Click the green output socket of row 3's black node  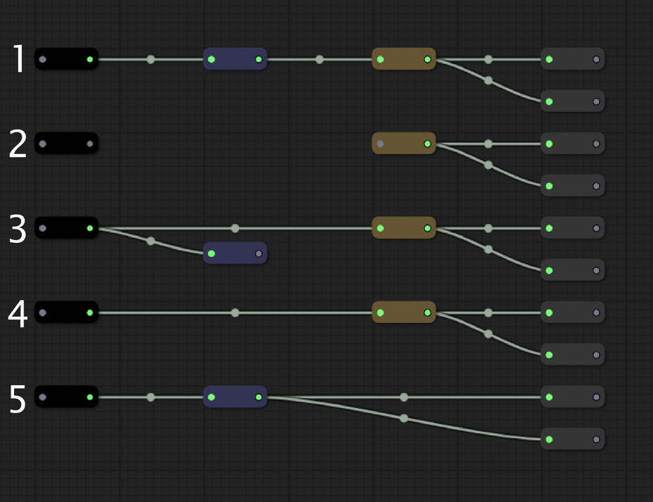[90, 227]
